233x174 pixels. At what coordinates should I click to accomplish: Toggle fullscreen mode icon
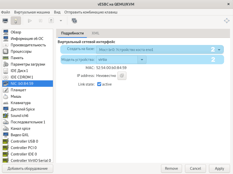click(x=227, y=21)
